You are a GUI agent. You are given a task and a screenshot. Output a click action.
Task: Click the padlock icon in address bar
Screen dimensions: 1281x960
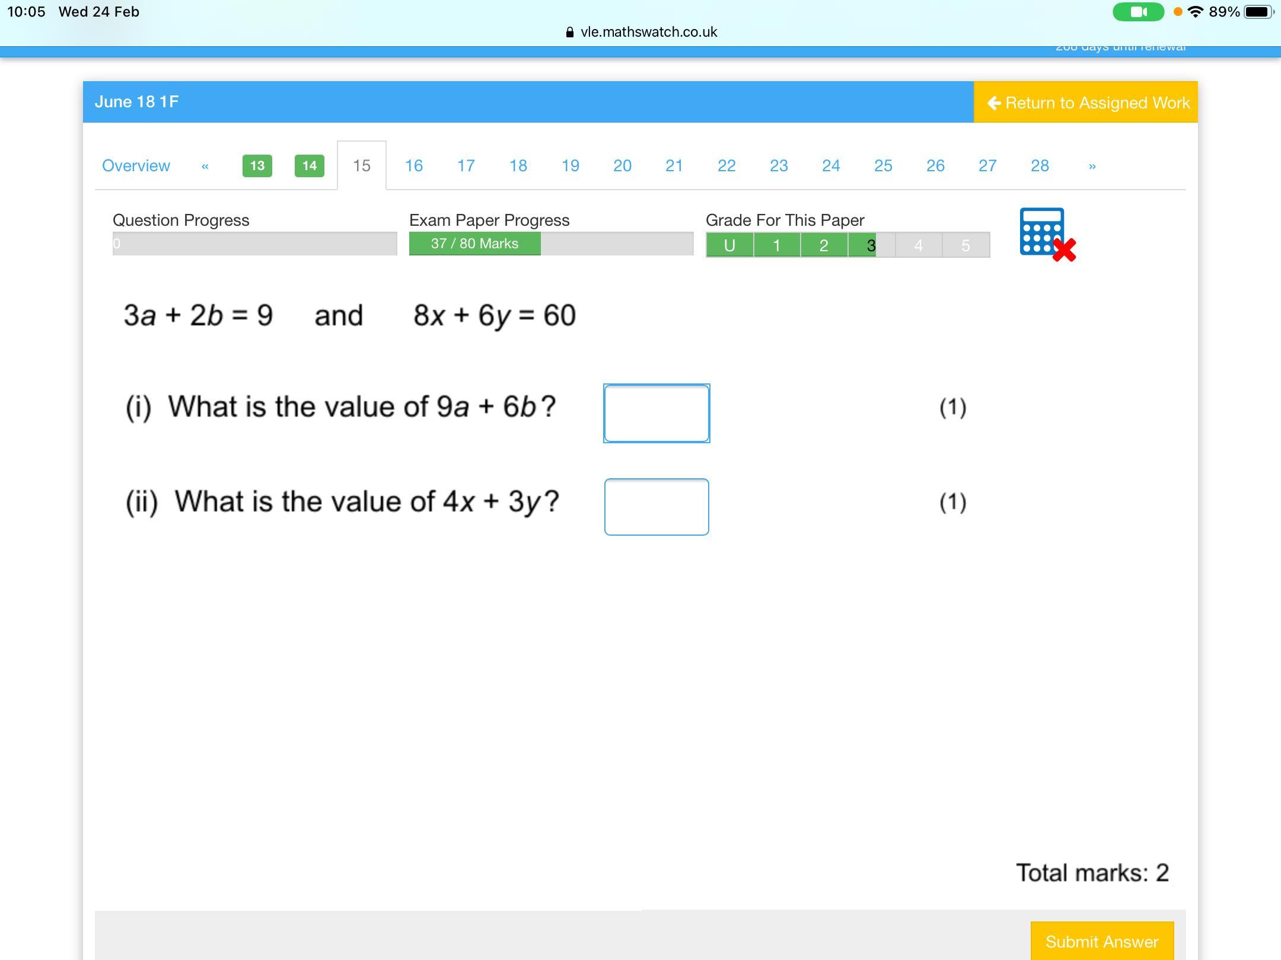click(x=570, y=33)
